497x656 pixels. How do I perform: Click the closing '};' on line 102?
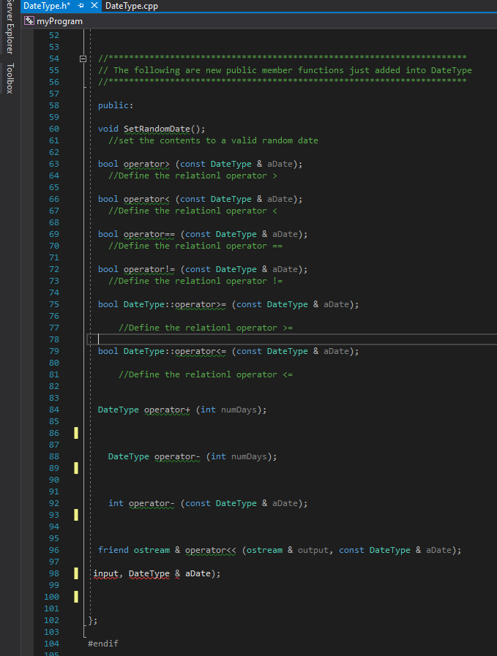tap(93, 620)
